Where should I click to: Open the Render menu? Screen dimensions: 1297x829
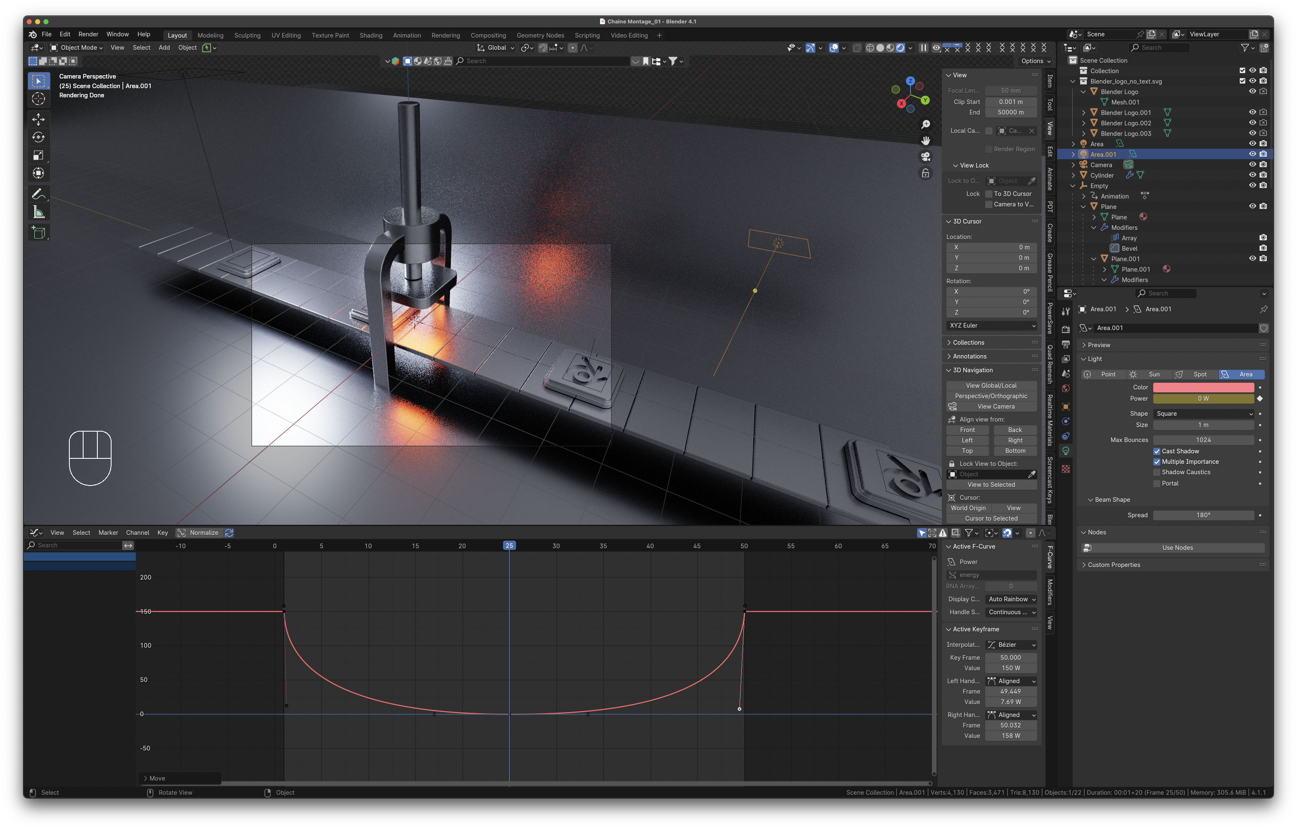pos(88,35)
